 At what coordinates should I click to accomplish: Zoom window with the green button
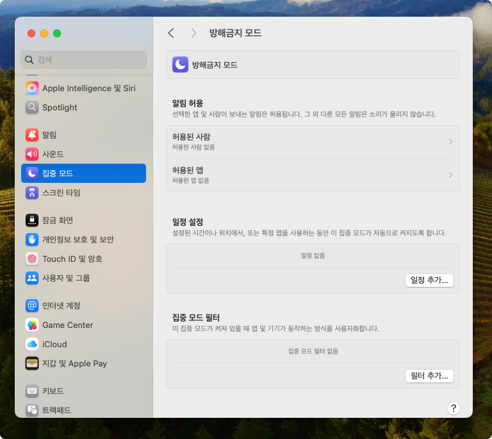coord(57,33)
